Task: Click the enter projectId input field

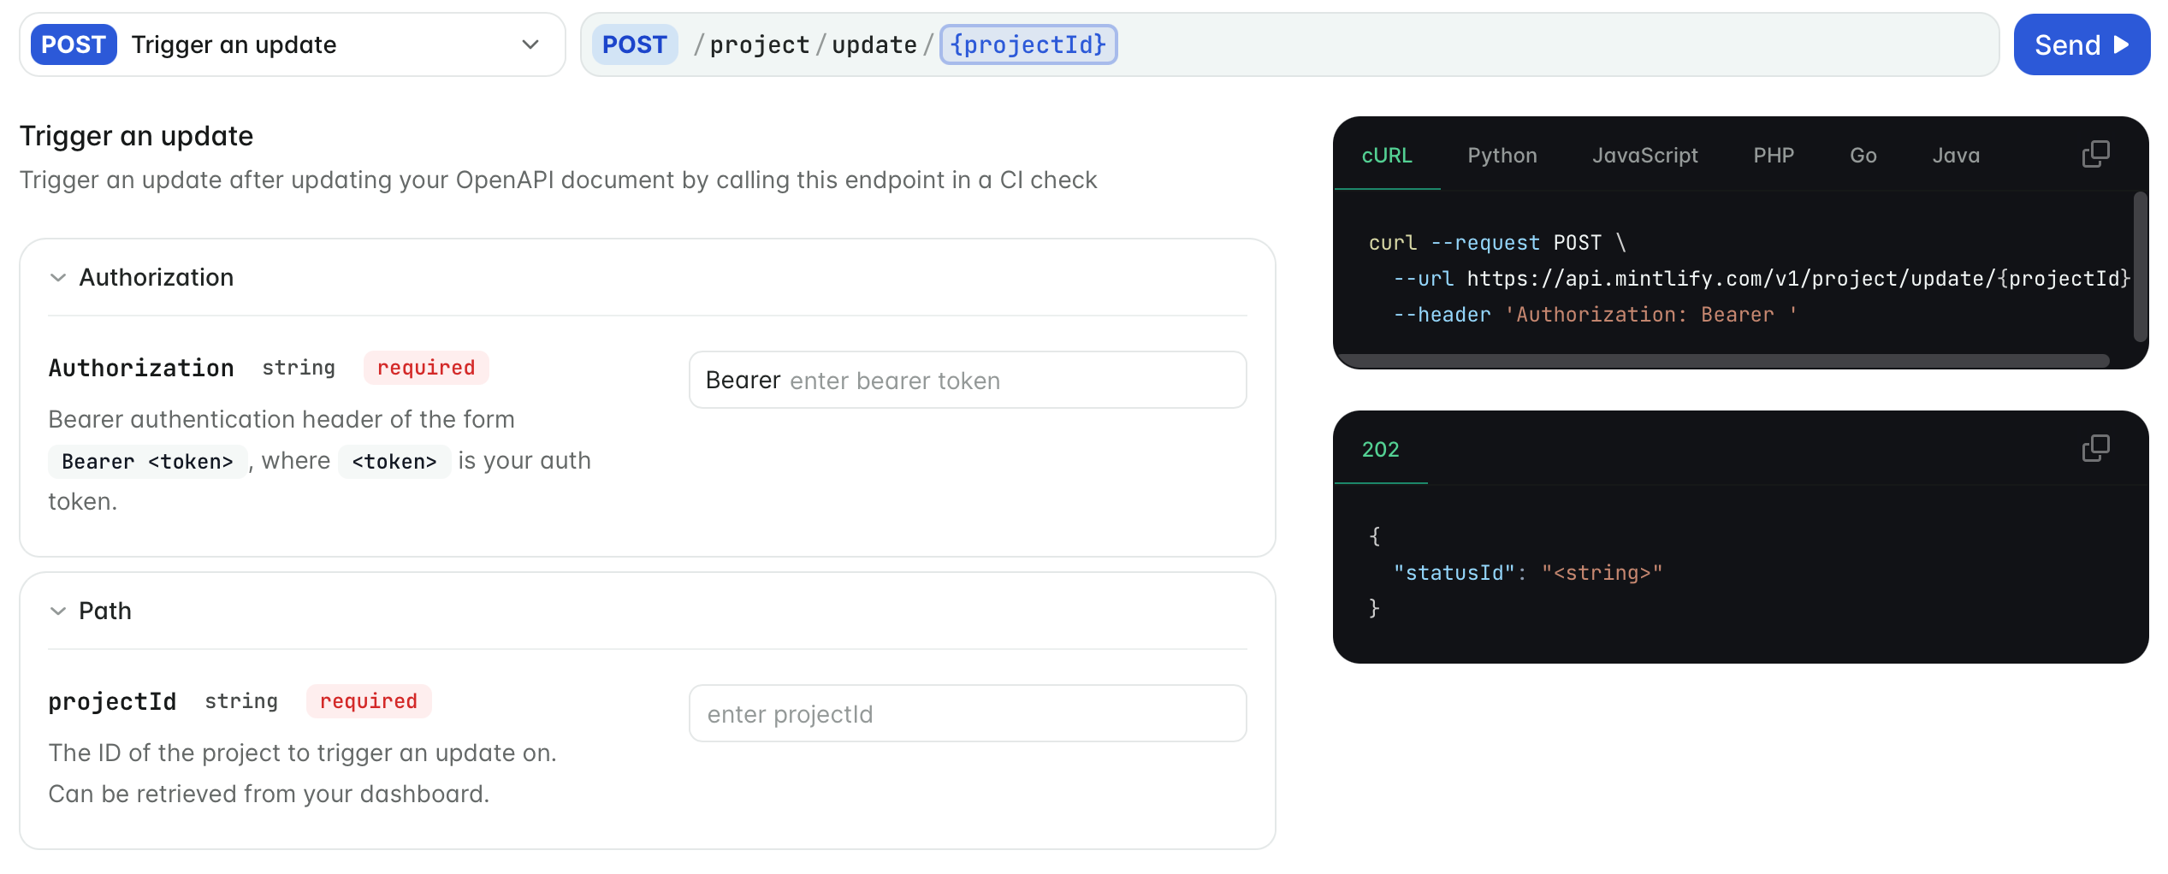Action: click(967, 713)
